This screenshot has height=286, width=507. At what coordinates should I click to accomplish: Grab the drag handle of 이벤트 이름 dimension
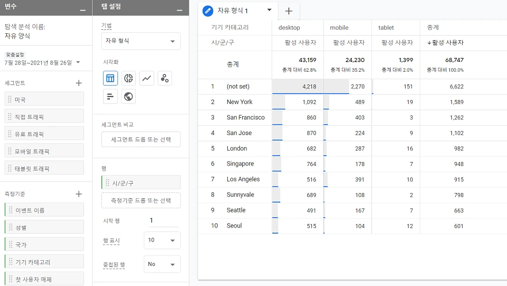11,210
